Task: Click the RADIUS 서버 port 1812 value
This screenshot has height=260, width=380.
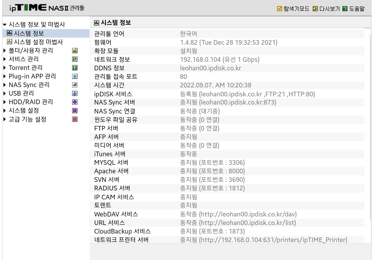Action: point(212,188)
